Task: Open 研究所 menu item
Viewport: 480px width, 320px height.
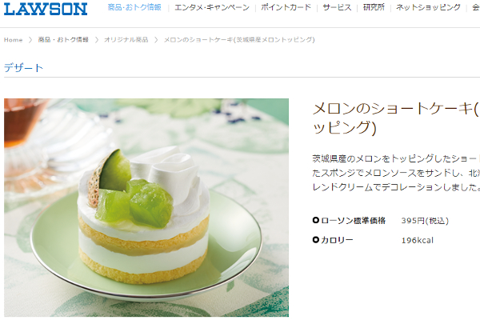Action: (374, 7)
